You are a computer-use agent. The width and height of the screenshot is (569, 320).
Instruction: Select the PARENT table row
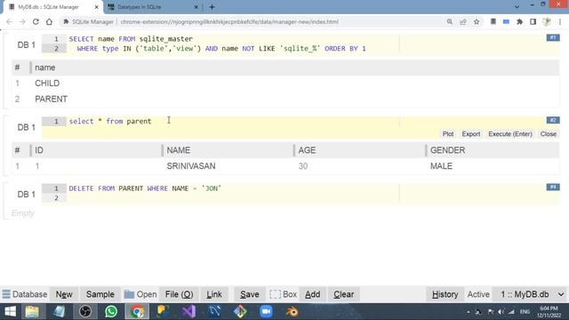[x=285, y=99]
